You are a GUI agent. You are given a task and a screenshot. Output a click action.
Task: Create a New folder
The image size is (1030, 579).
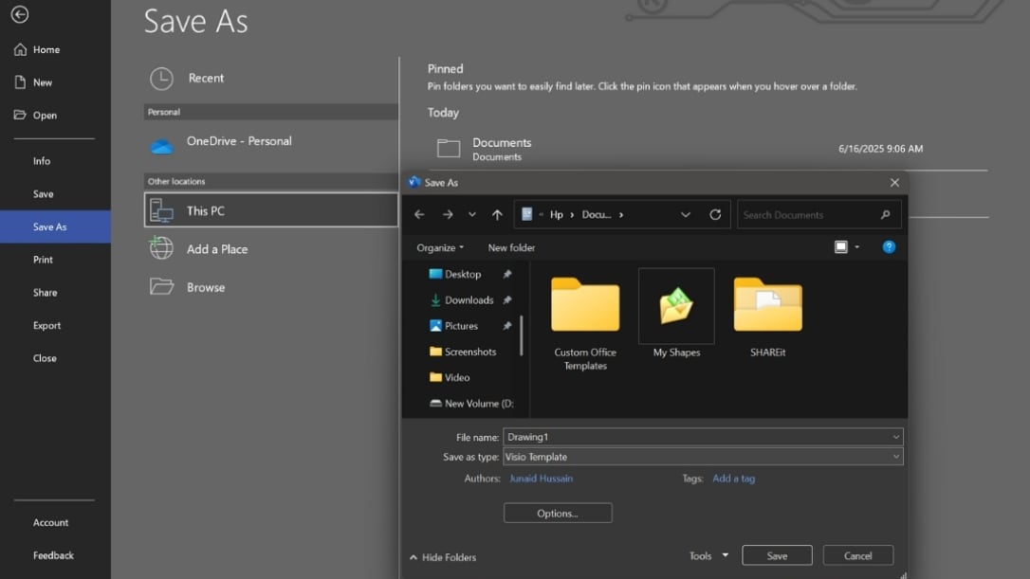click(x=511, y=247)
